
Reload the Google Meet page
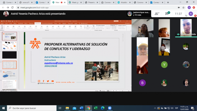(x=12, y=8)
